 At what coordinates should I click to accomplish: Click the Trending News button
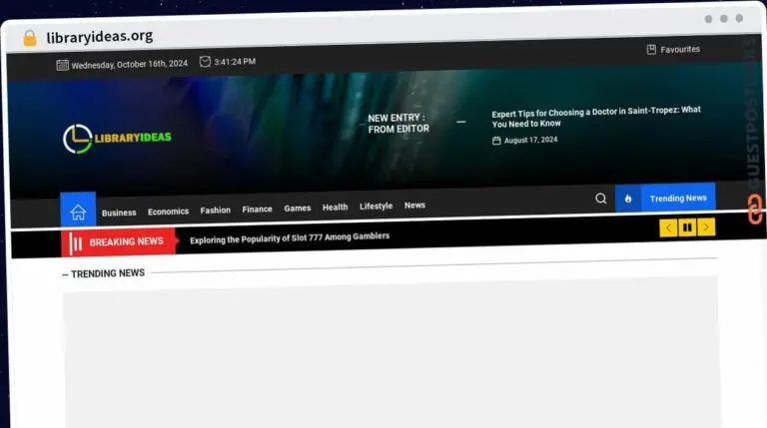coord(678,198)
